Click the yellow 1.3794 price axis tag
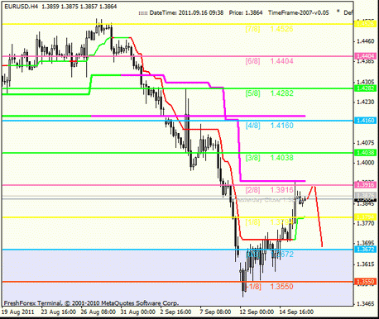Viewport: 379px width, 319px height. click(365, 217)
